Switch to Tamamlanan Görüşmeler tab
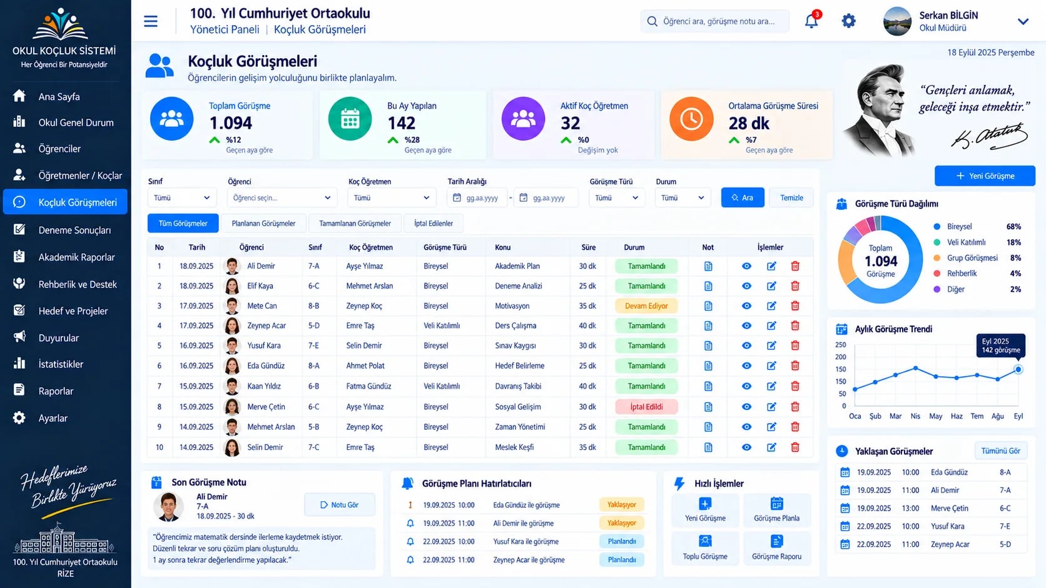The image size is (1046, 588). (x=355, y=223)
